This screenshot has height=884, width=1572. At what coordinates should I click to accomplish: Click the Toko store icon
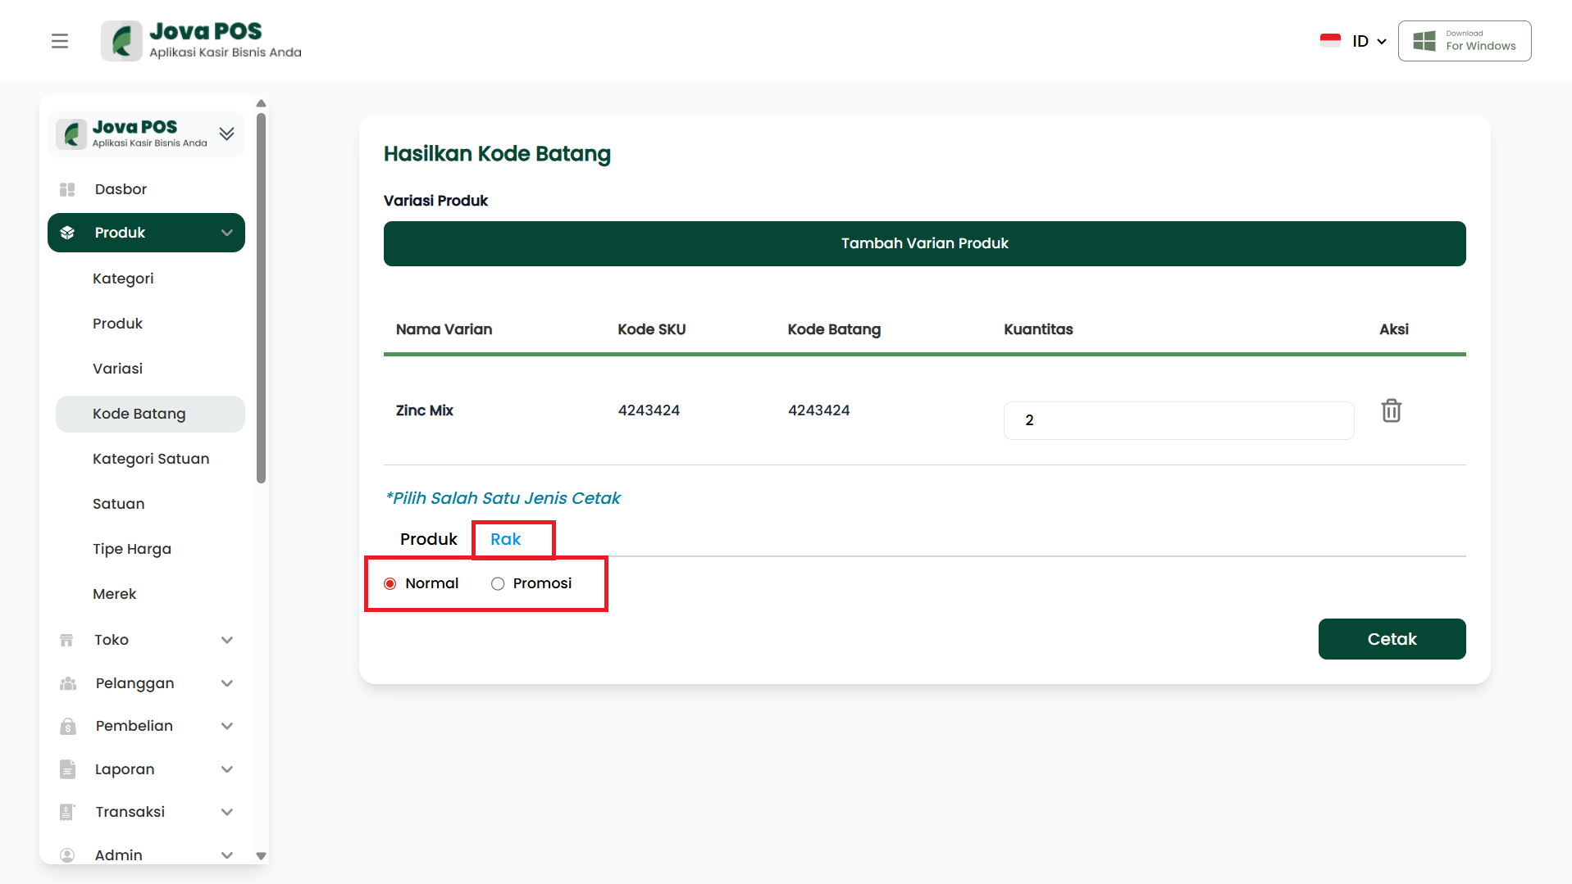point(67,641)
